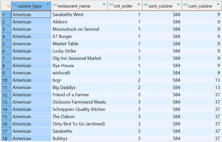
Task: Click cnt_order value 3 for The Odeon
Action: [x=125, y=117]
